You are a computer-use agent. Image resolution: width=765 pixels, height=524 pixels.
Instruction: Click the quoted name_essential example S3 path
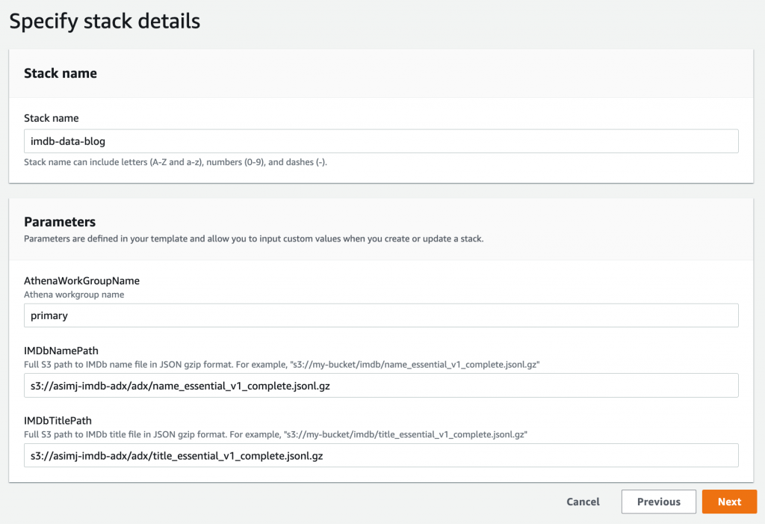[418, 364]
